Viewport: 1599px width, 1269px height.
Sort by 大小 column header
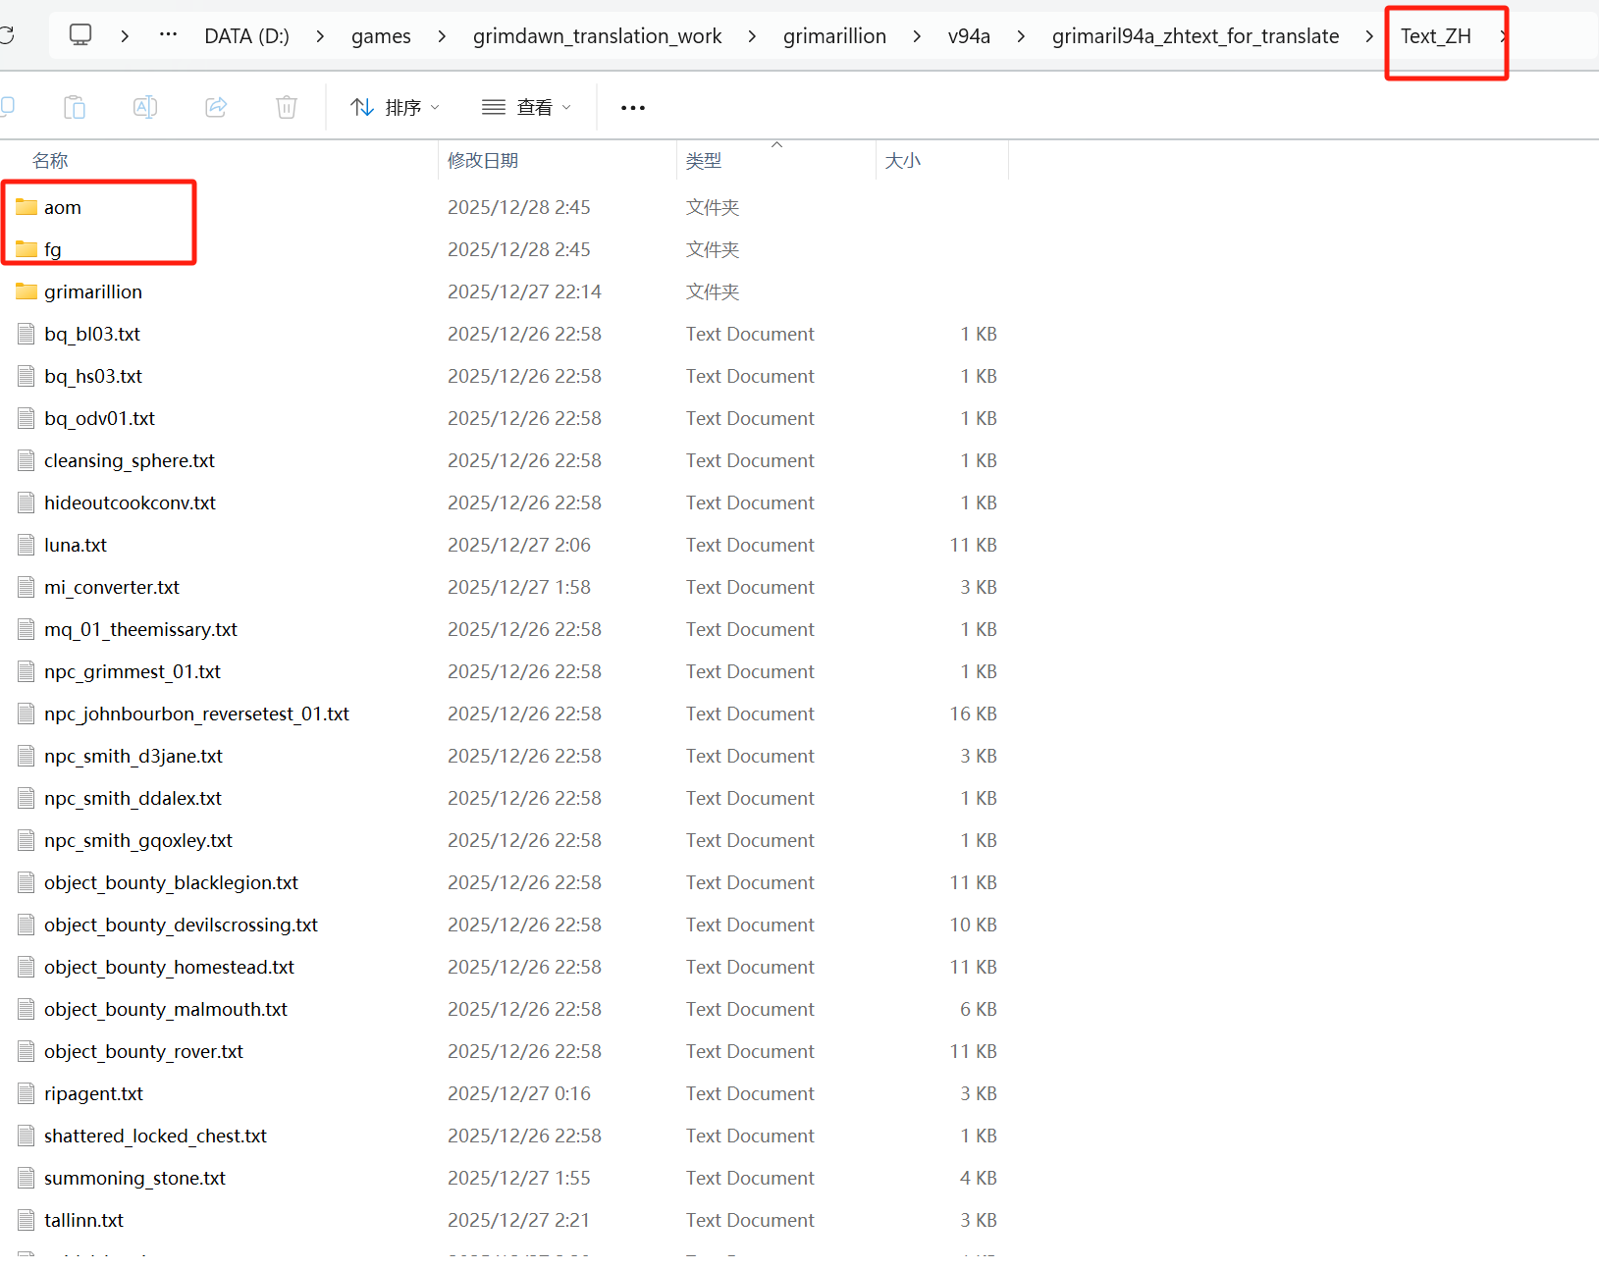[x=902, y=160]
